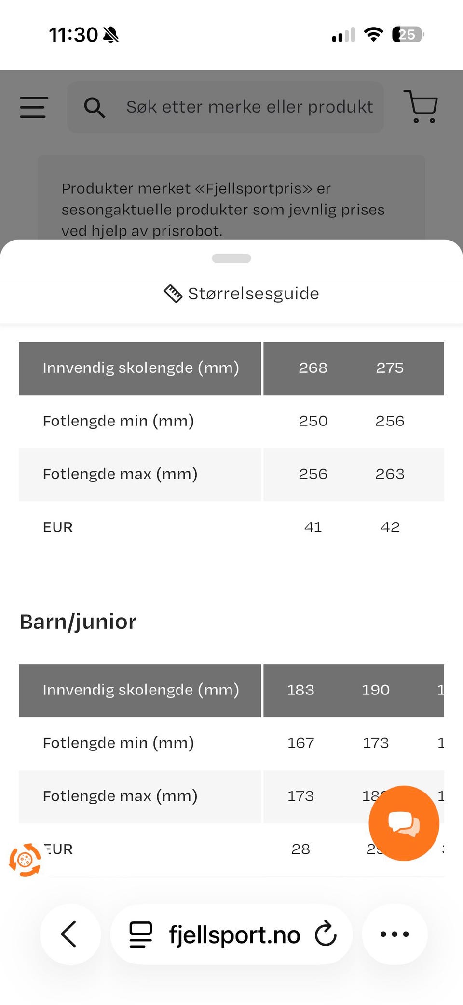The image size is (463, 1005).
Task: Tap the orange cookie settings icon
Action: 25,860
